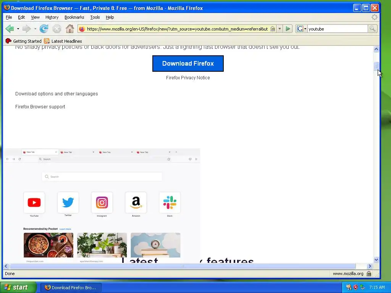Click the Twitter tile in the preview image
The width and height of the screenshot is (391, 293).
coord(68,203)
